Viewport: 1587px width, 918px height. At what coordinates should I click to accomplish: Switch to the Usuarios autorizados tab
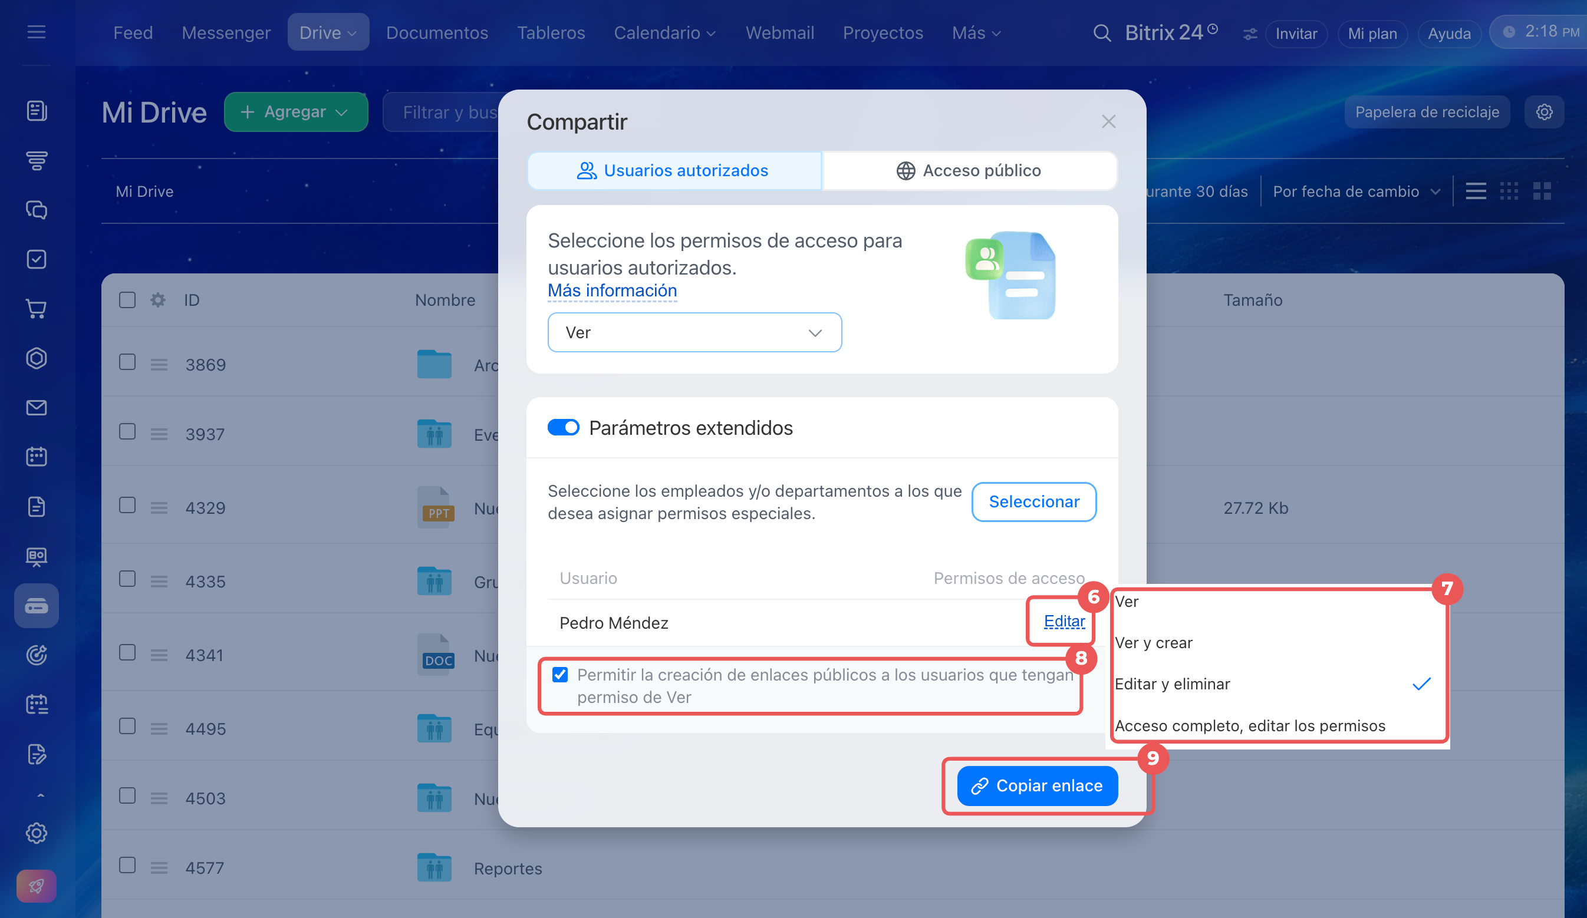674,171
